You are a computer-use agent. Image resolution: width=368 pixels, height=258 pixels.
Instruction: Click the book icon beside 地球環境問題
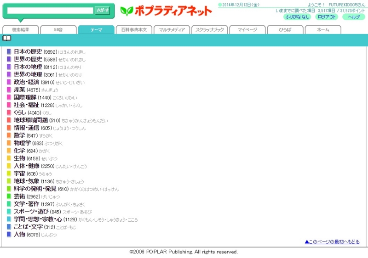(9, 120)
